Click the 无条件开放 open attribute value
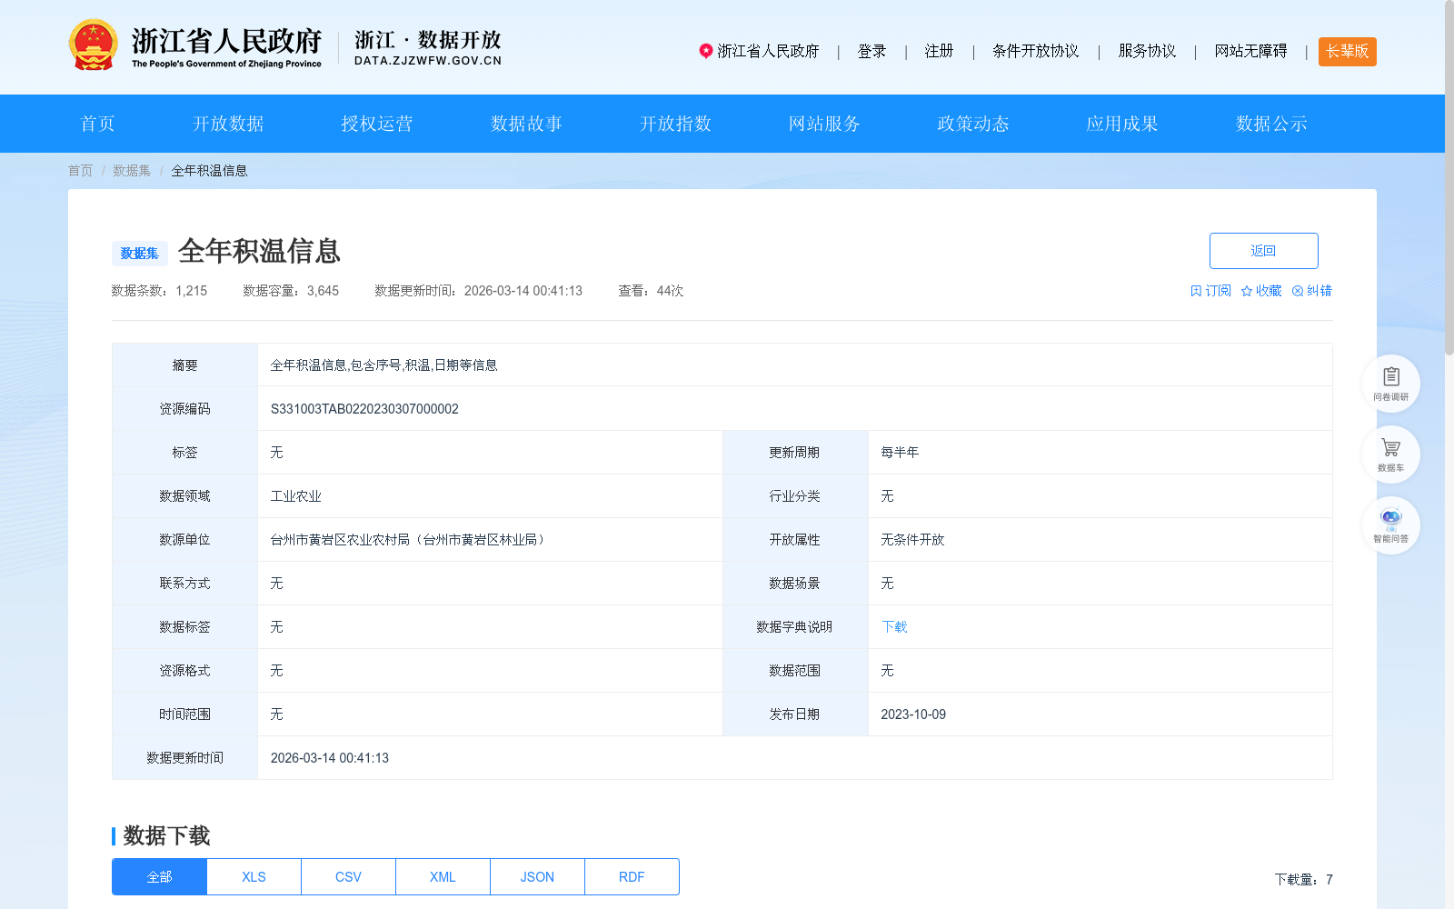 (912, 540)
